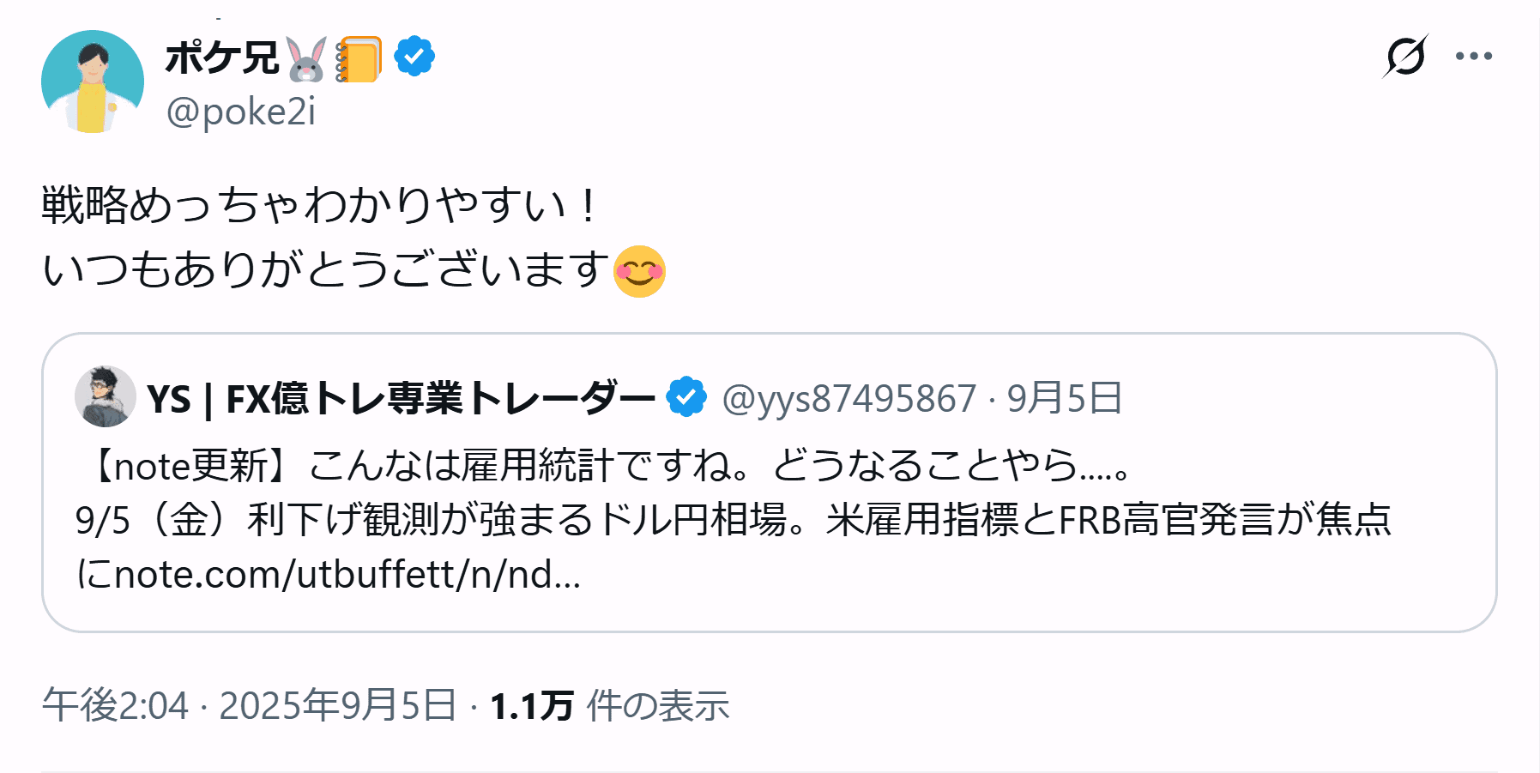Click the rabbit emoji in the author name
Screen dimensions: 1540x773
pos(306,58)
